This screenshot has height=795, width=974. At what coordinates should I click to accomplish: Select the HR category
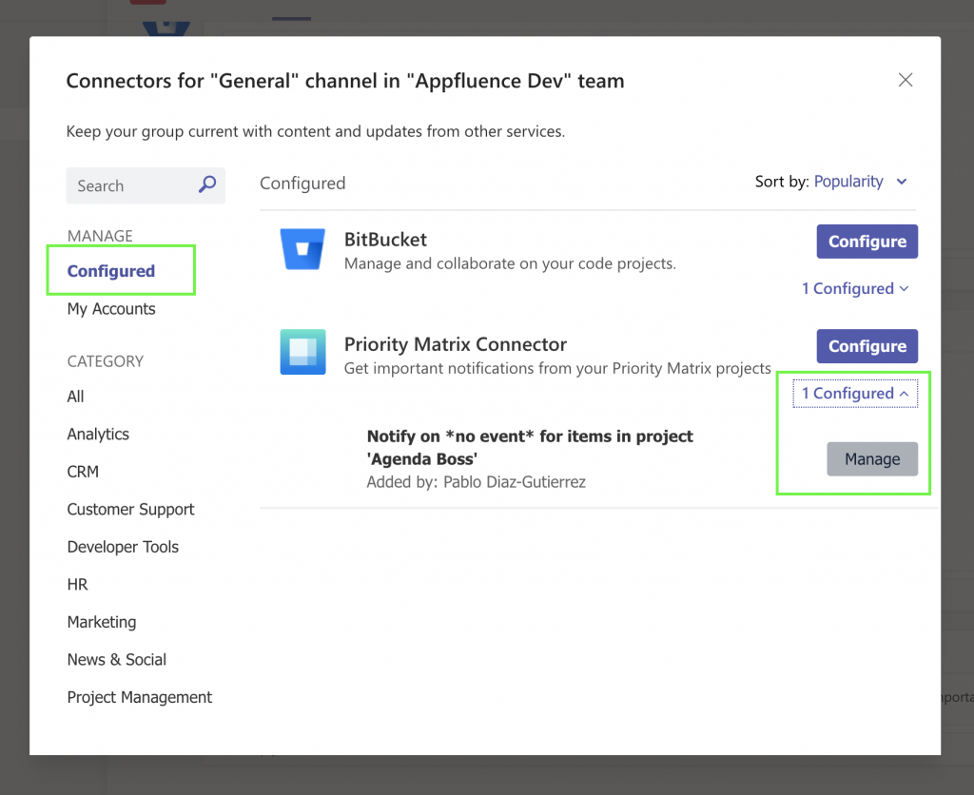(77, 584)
